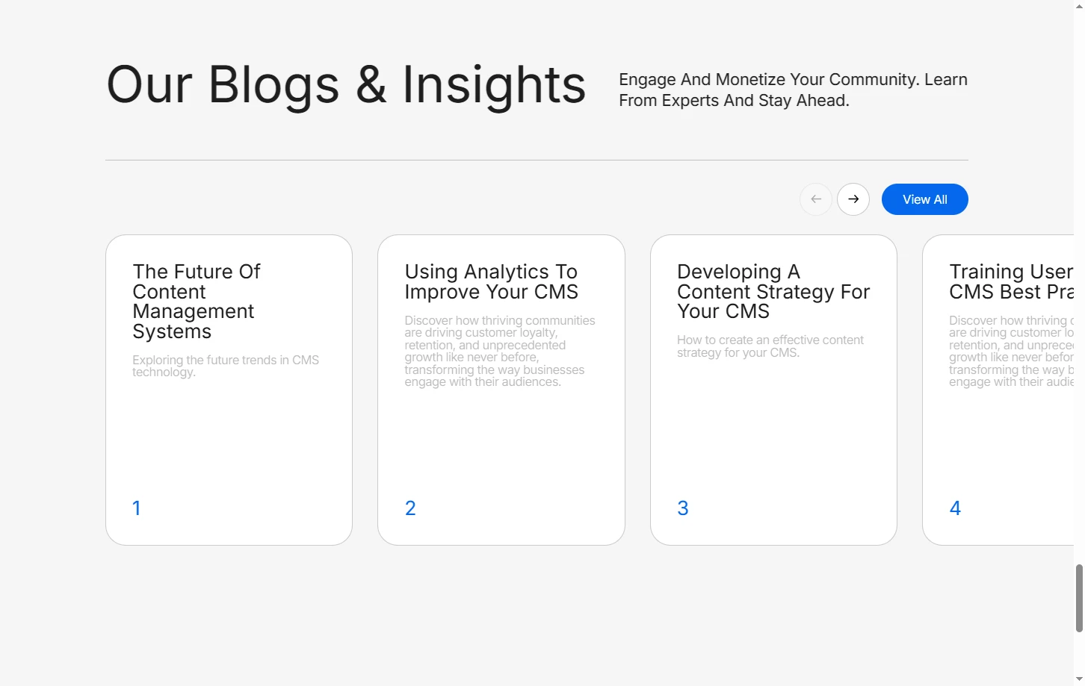This screenshot has height=686, width=1085.
Task: Open "The Future Of Content Management Systems" title
Action: 196,301
